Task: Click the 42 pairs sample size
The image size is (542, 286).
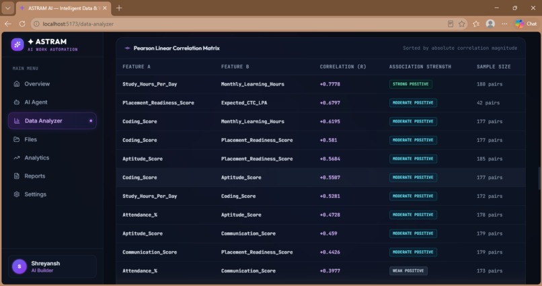Action: pos(488,103)
